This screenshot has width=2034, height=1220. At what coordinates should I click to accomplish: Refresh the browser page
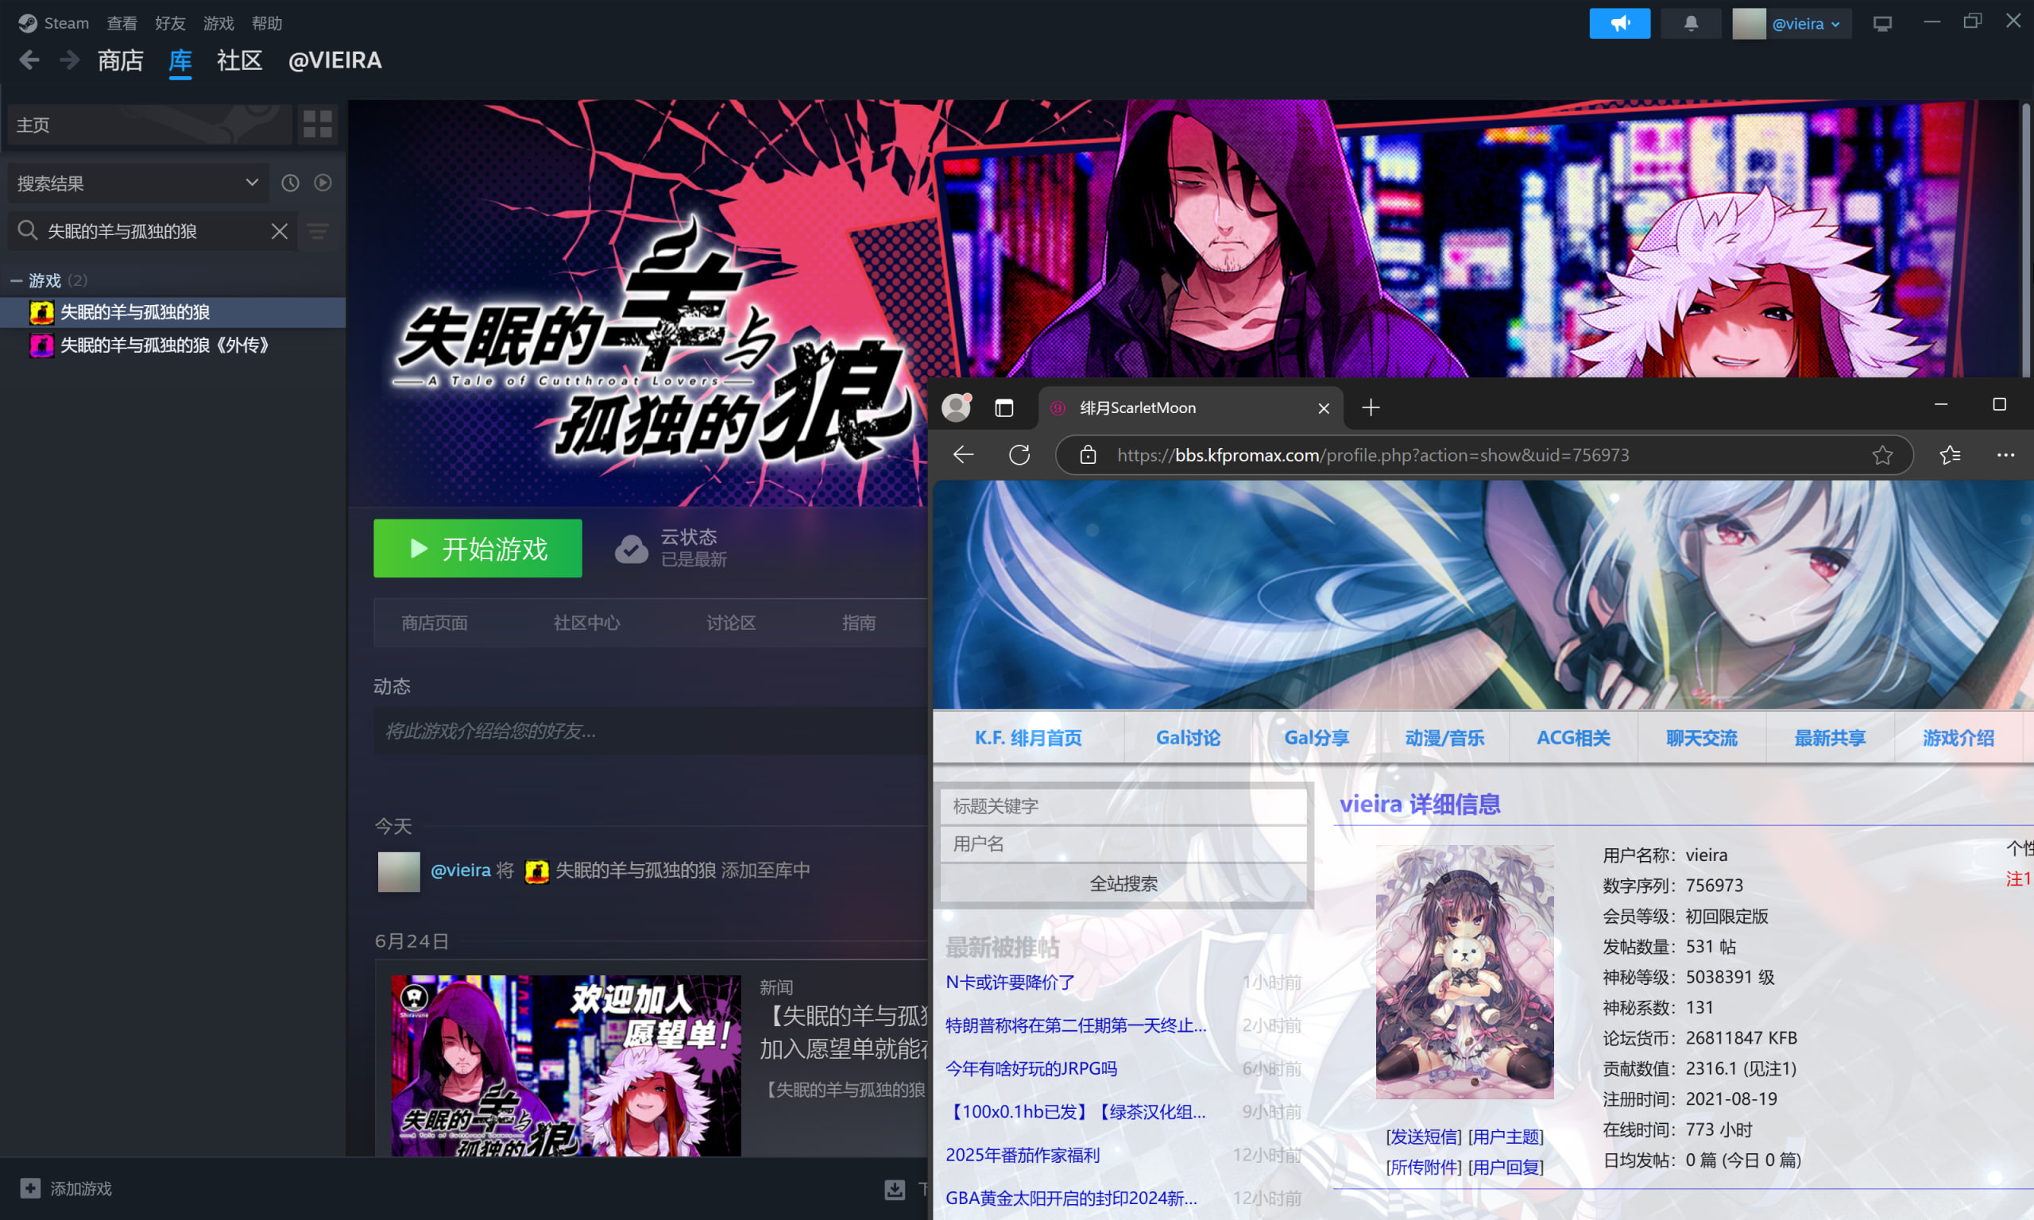[1019, 454]
